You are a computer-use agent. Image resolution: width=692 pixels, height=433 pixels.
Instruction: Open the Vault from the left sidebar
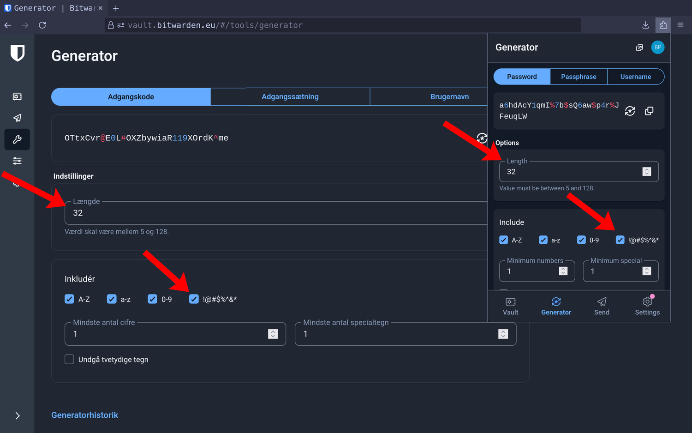coord(17,96)
